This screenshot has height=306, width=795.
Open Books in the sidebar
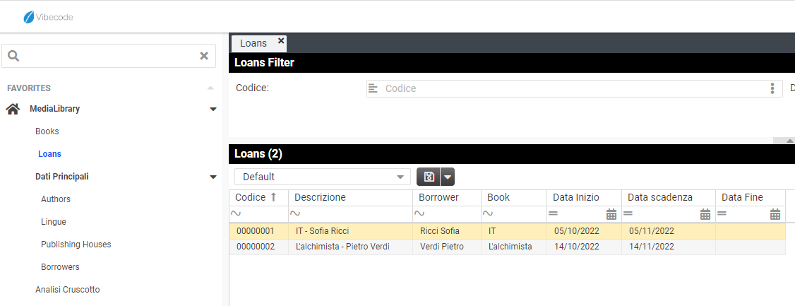47,131
